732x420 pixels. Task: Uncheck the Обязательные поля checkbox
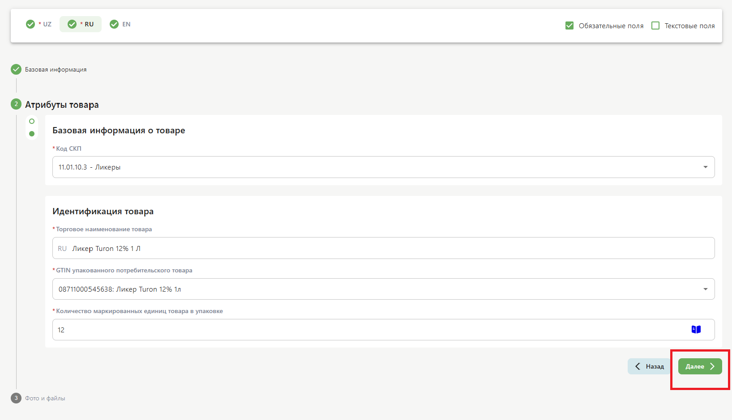coord(569,25)
